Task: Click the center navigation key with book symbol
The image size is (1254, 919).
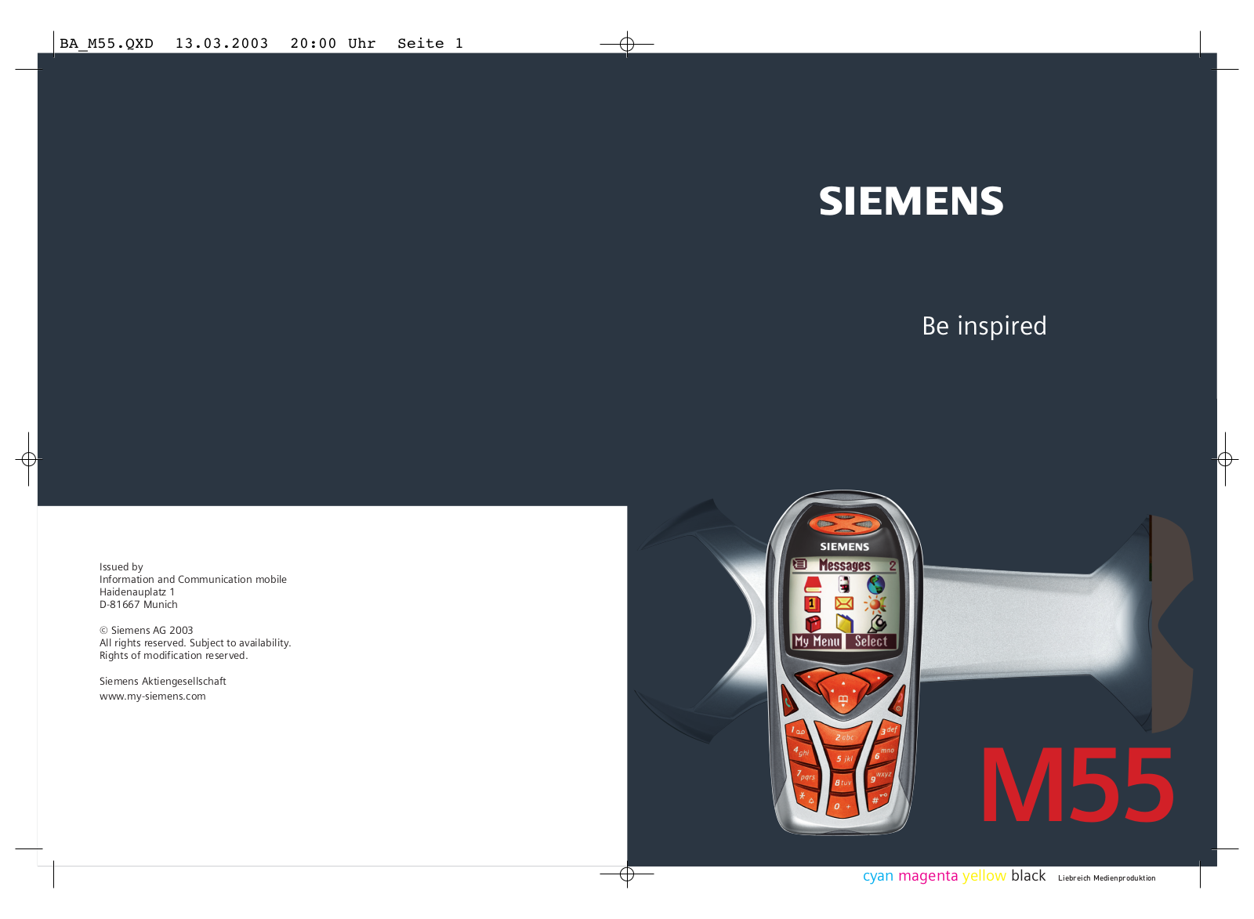Action: (843, 693)
